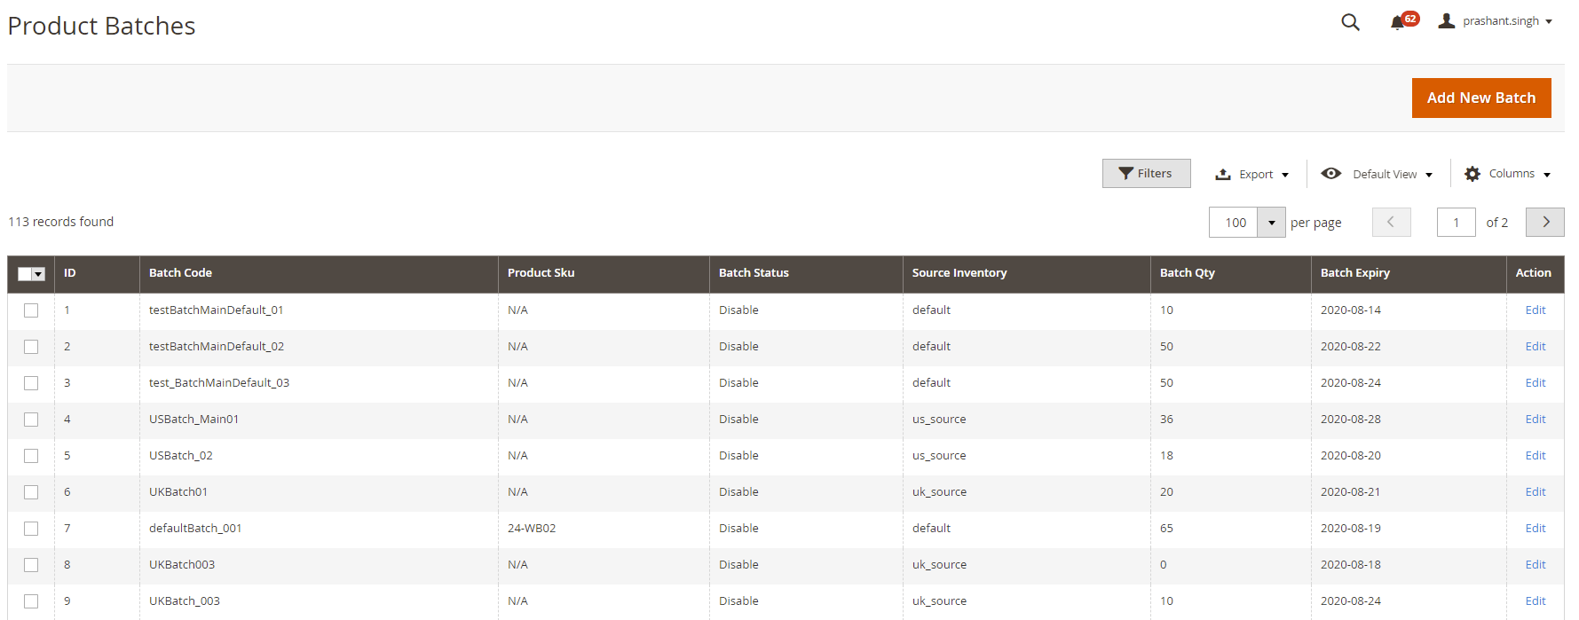Click the user account avatar icon

(1446, 20)
